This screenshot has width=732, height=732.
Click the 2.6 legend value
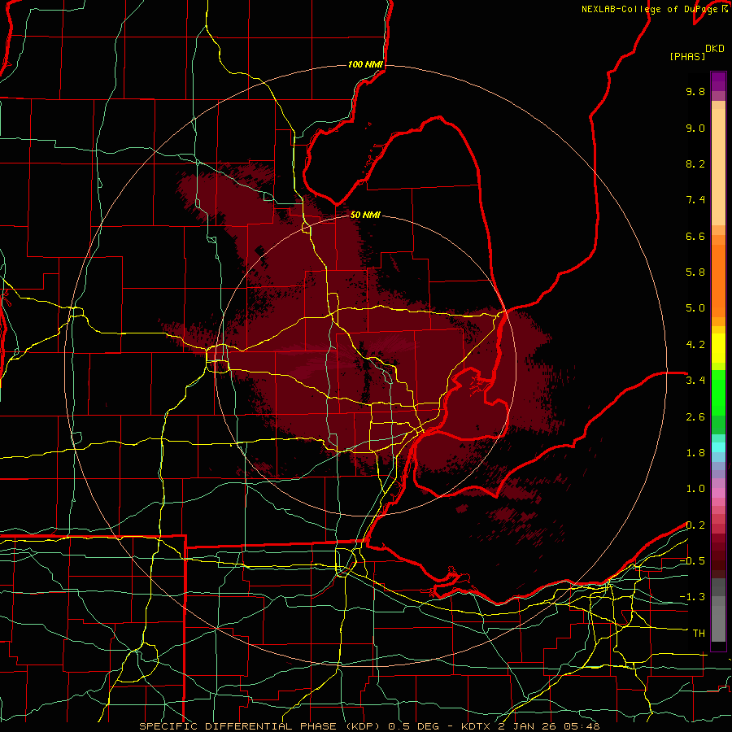point(695,417)
